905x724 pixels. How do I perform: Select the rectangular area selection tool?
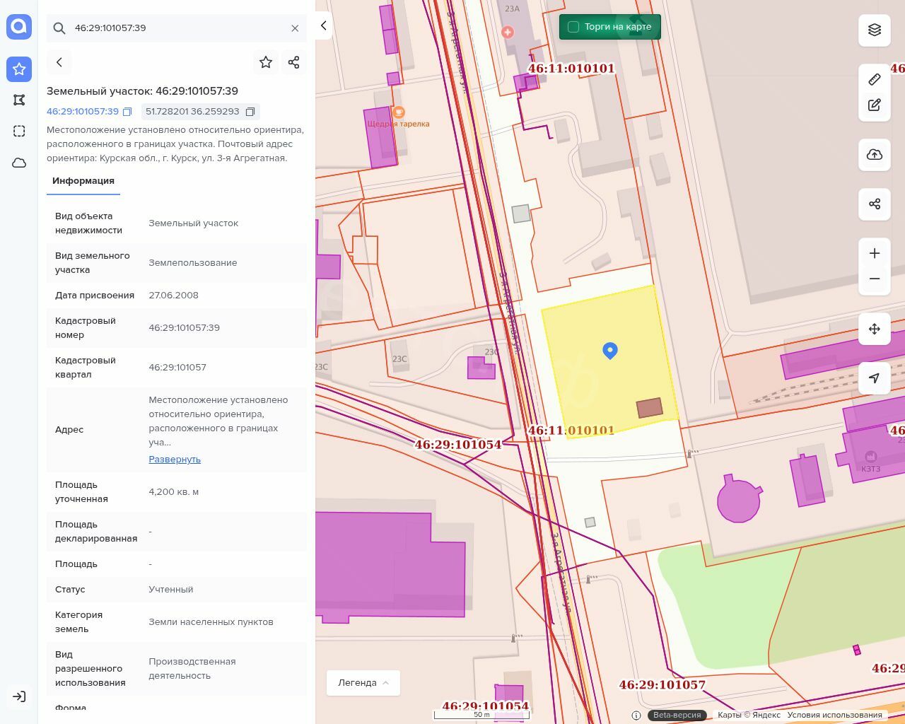pyautogui.click(x=19, y=132)
